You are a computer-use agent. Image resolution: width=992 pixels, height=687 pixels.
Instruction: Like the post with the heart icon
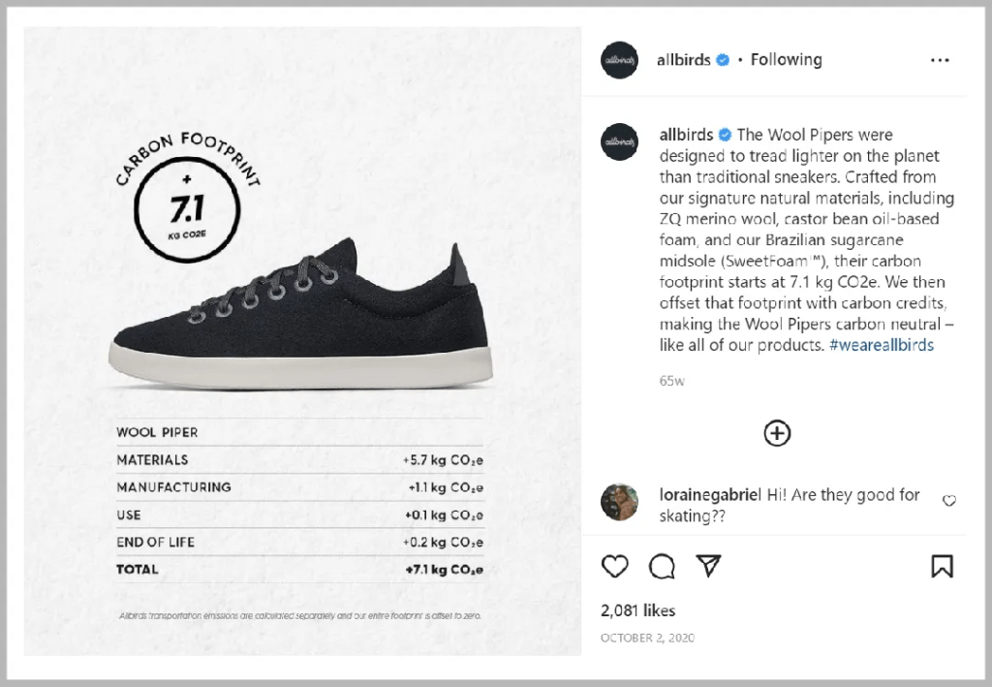(x=615, y=567)
